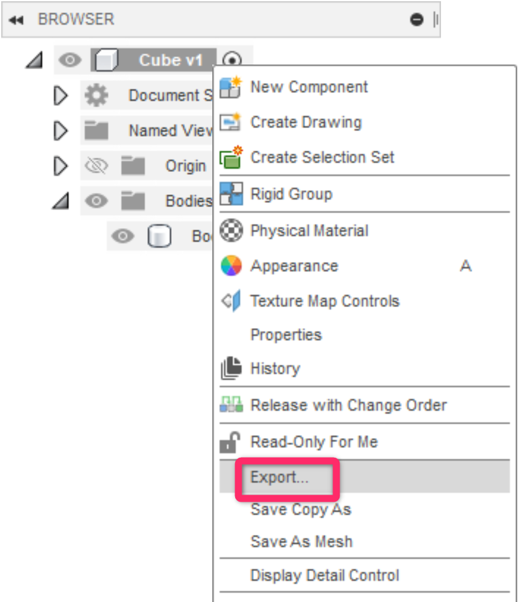This screenshot has width=519, height=602.
Task: Click the Texture Map Controls icon
Action: 230,301
